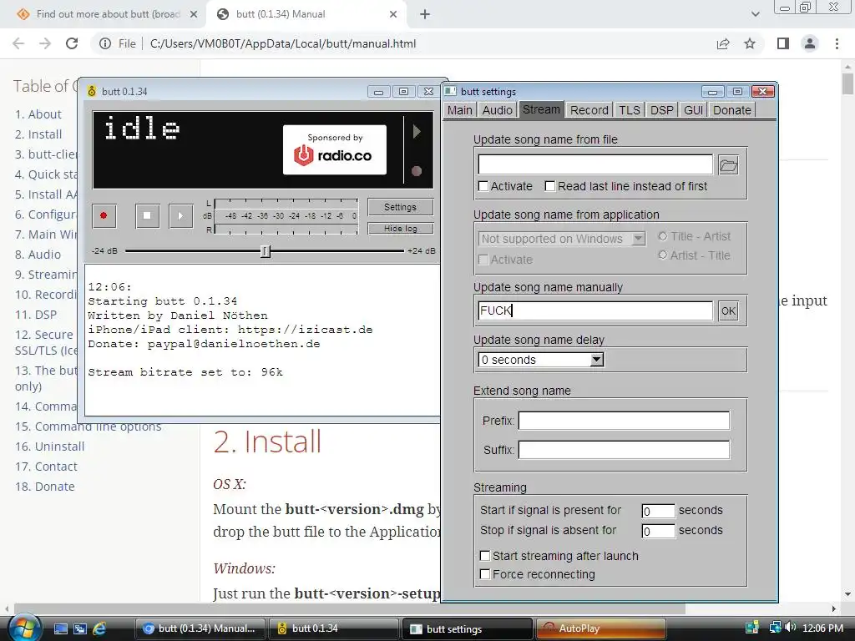Click the Hide log button

click(x=400, y=229)
